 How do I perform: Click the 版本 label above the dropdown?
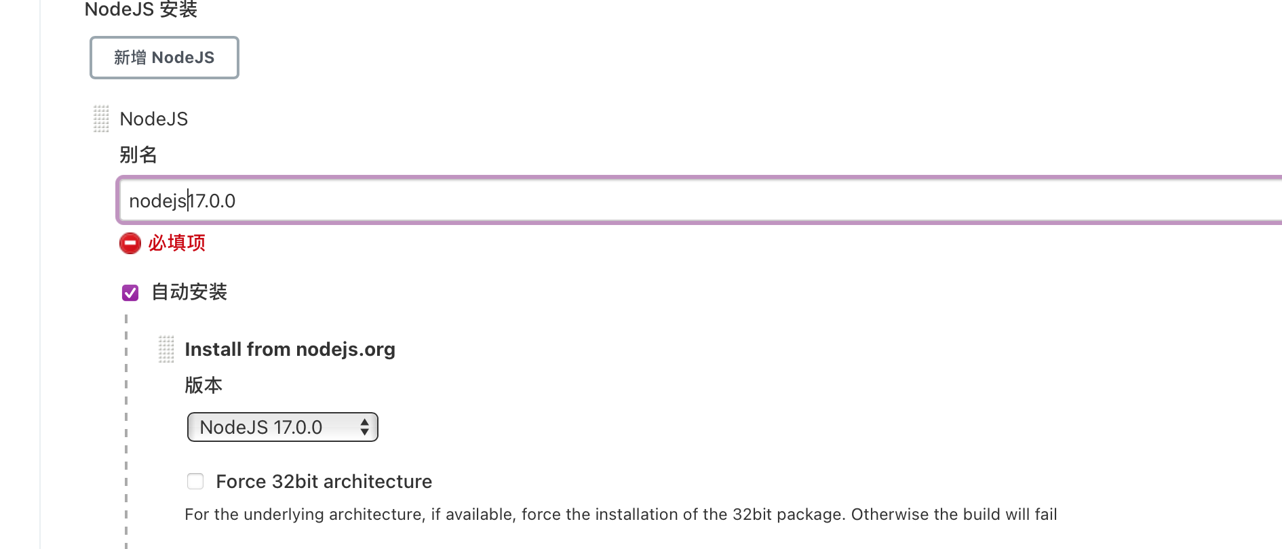click(203, 386)
